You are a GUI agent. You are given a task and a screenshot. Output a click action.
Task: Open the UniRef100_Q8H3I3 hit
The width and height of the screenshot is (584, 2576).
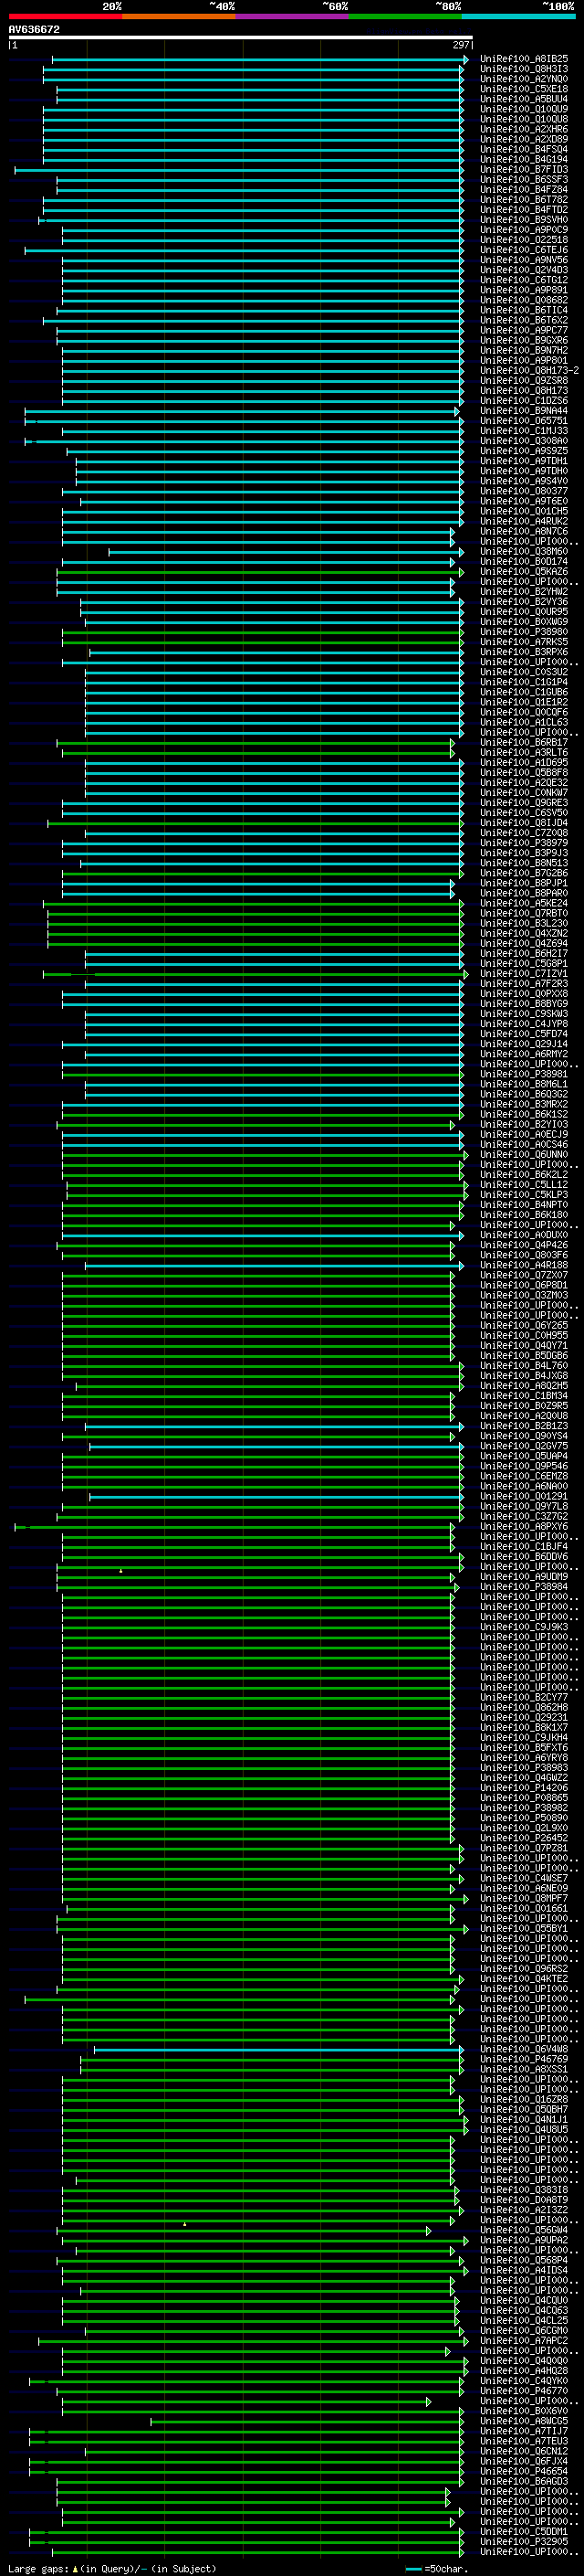[524, 69]
